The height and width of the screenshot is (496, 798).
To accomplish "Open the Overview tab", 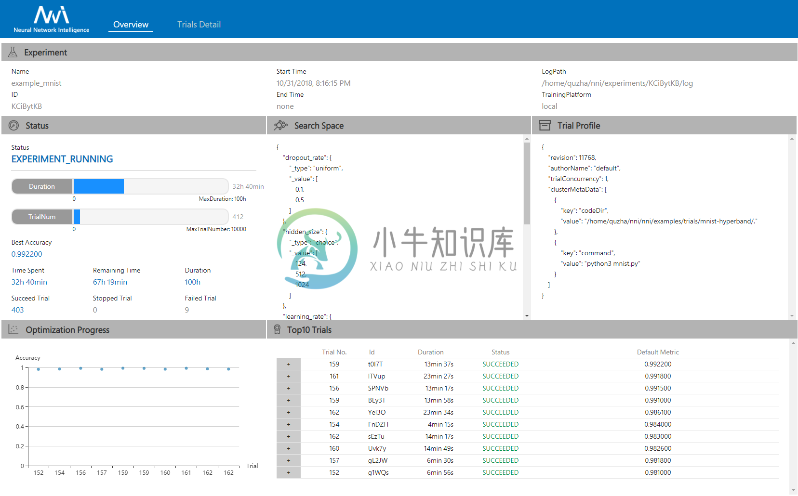I will 131,25.
